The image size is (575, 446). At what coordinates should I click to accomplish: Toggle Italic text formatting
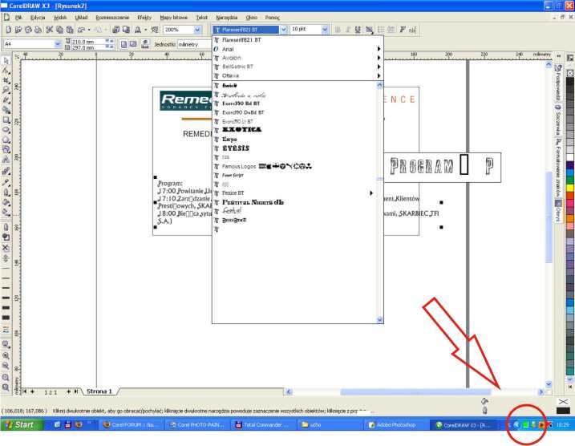click(348, 30)
